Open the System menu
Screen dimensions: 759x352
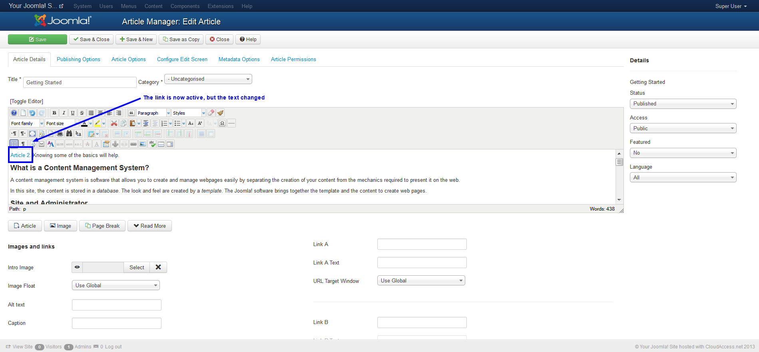click(x=83, y=6)
